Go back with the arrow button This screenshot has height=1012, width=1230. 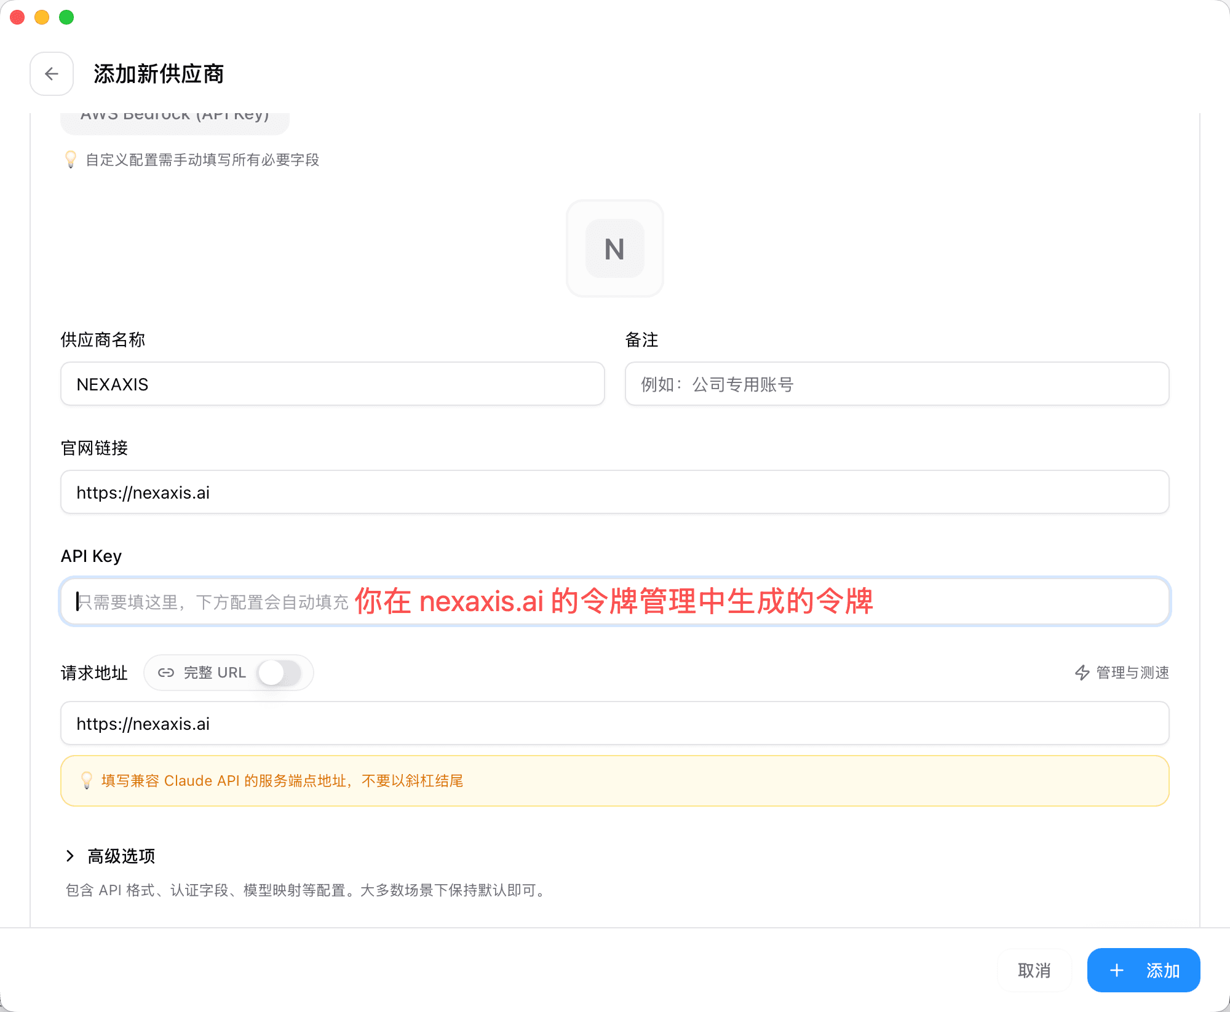(52, 74)
